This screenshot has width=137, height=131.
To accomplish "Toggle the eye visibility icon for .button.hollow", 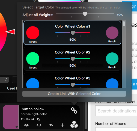I will [26, 125].
